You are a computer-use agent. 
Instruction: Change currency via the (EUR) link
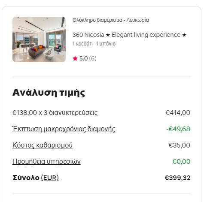50,178
